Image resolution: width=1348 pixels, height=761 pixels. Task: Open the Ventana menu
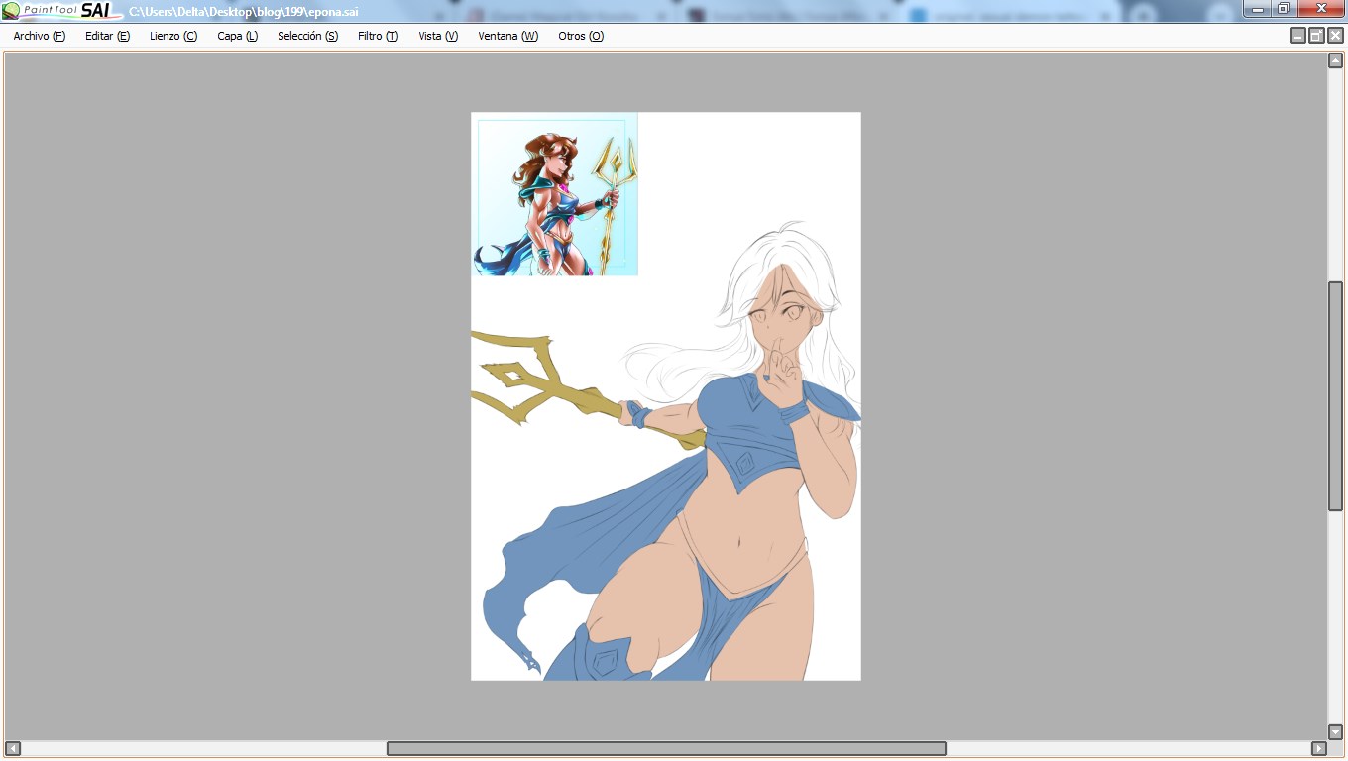coord(507,36)
